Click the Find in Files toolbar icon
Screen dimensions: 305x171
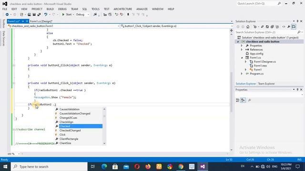[x=95, y=15]
